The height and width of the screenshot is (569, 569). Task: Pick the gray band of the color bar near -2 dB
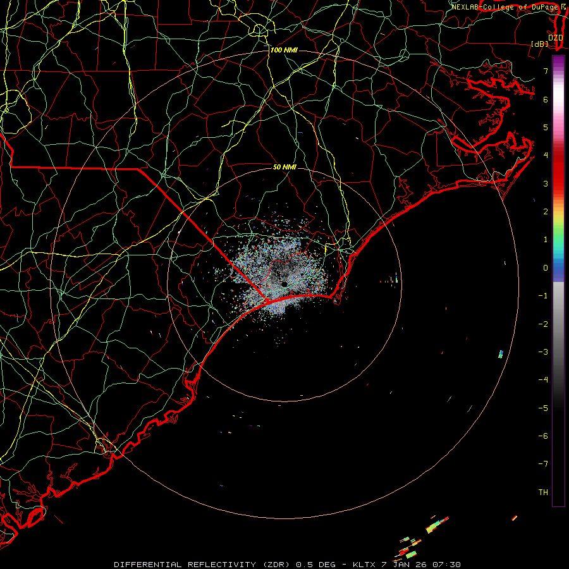click(558, 324)
